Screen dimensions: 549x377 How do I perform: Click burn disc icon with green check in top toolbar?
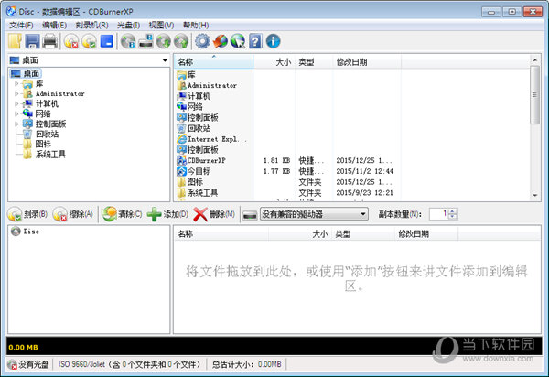(x=89, y=41)
